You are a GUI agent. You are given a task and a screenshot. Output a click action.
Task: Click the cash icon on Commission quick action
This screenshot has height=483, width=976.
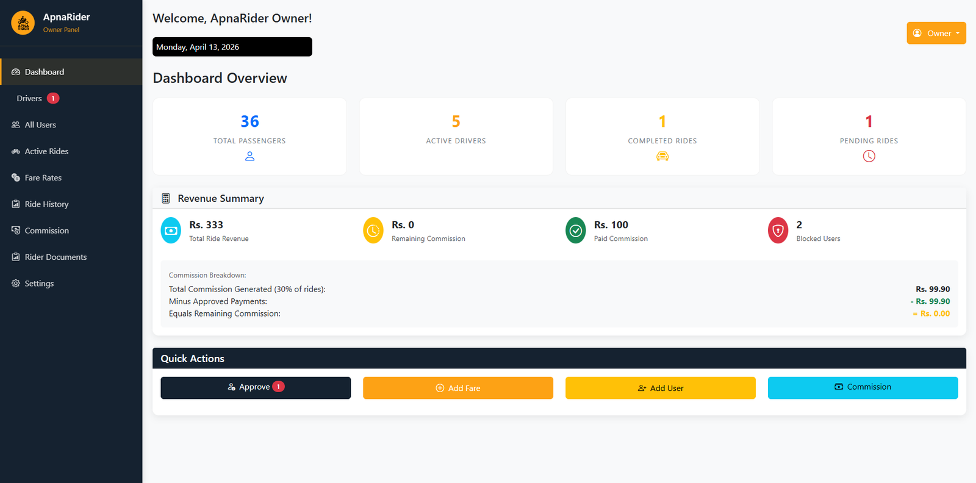[839, 387]
